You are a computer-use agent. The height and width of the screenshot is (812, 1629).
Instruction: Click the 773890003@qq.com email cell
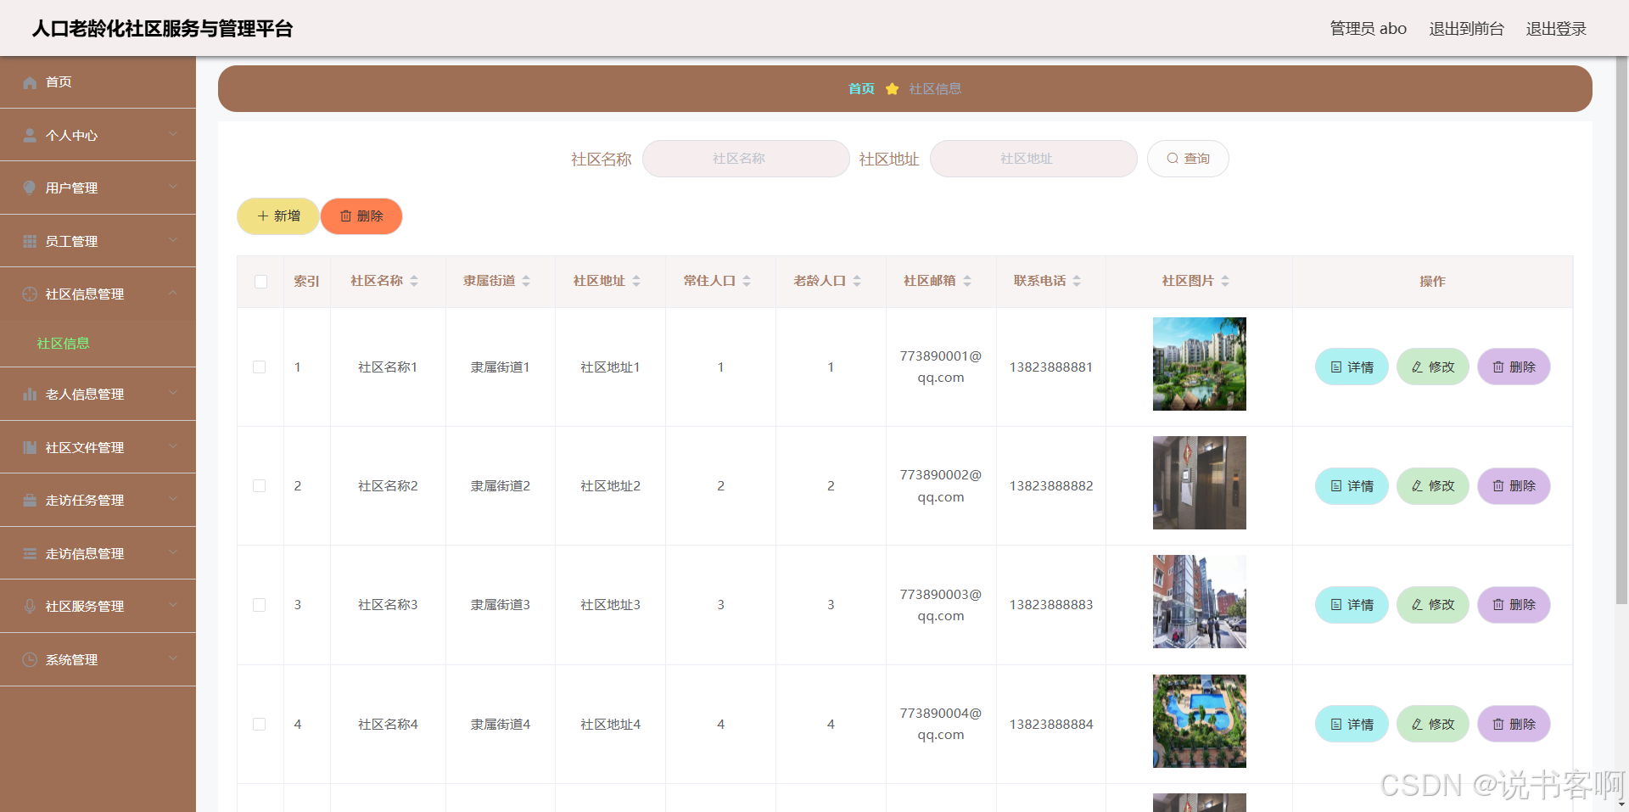[x=941, y=605]
